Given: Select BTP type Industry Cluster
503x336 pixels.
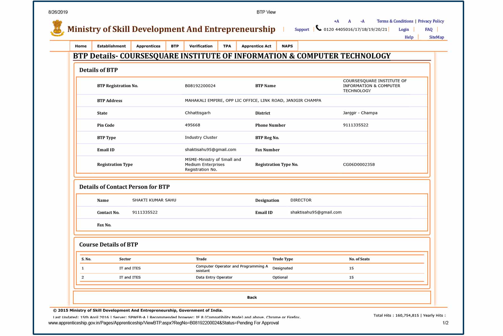Looking at the screenshot, I should click(201, 137).
